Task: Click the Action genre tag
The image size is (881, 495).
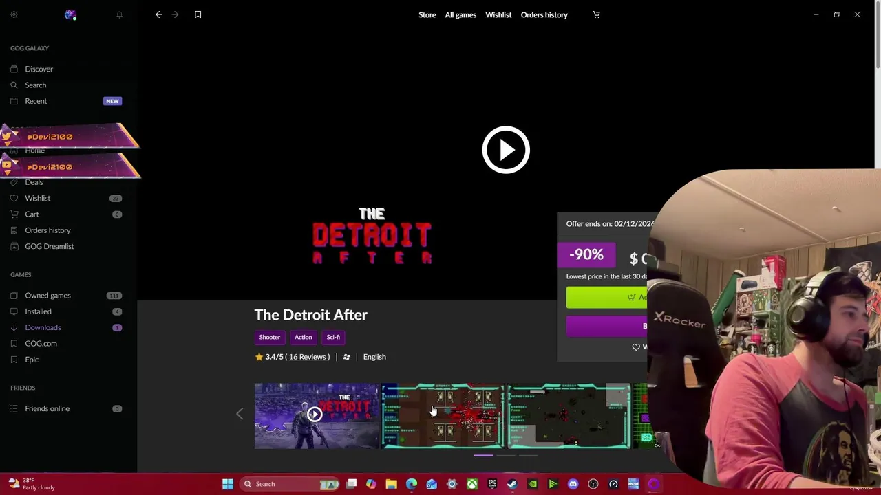Action: click(x=304, y=337)
